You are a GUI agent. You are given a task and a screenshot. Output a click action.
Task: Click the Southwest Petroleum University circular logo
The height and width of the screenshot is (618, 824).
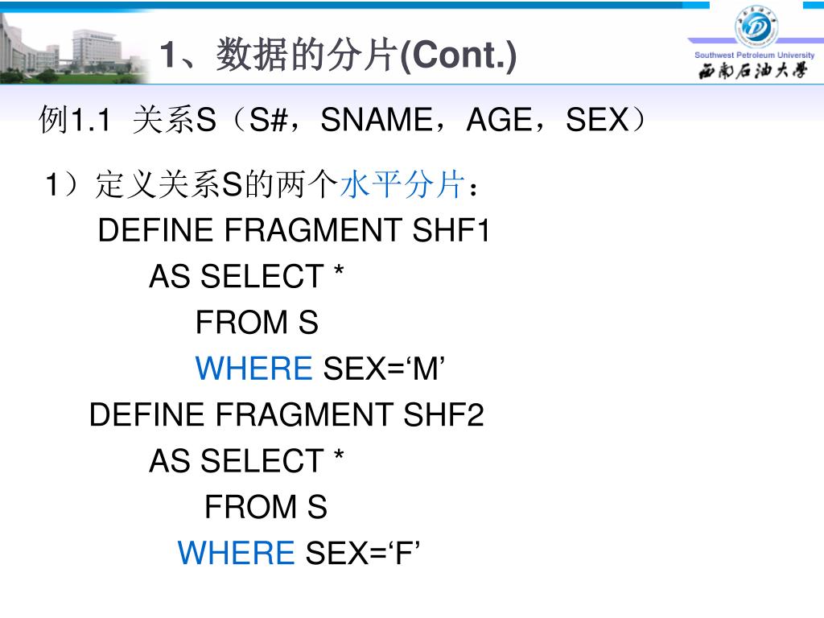(756, 27)
